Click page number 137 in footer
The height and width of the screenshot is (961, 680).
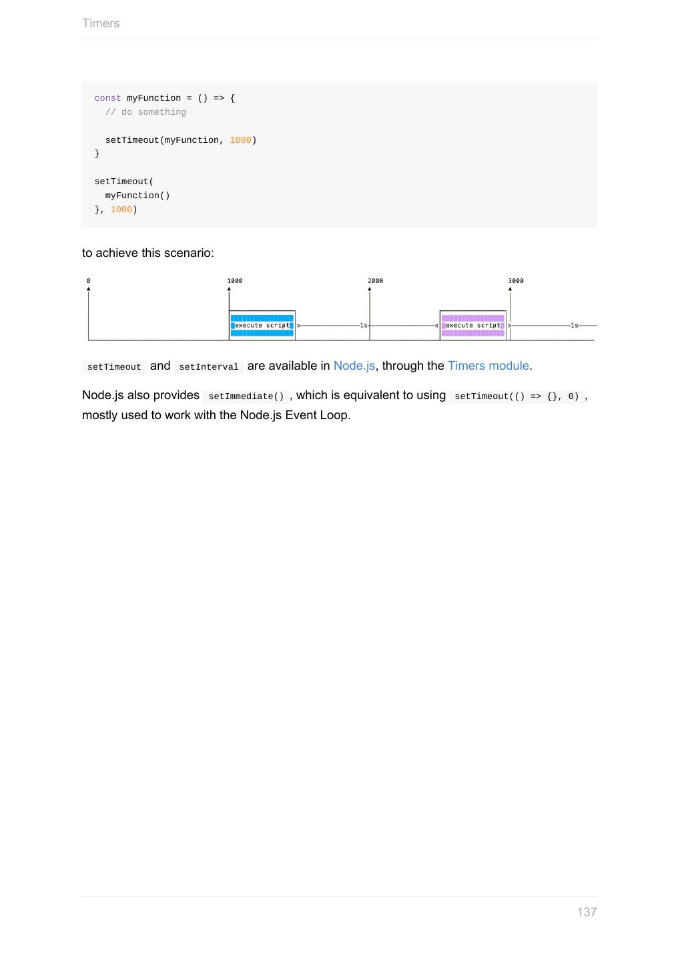click(x=587, y=912)
